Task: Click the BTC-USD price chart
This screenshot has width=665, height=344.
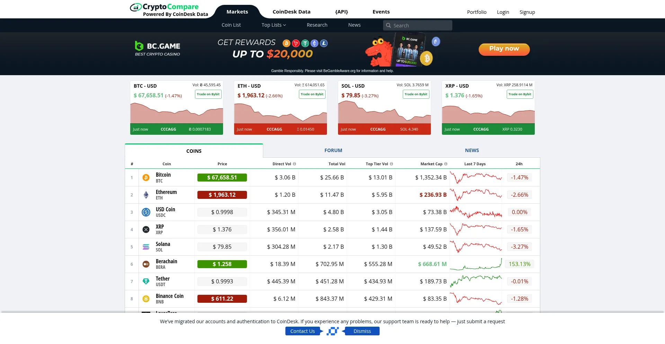Action: [x=177, y=113]
